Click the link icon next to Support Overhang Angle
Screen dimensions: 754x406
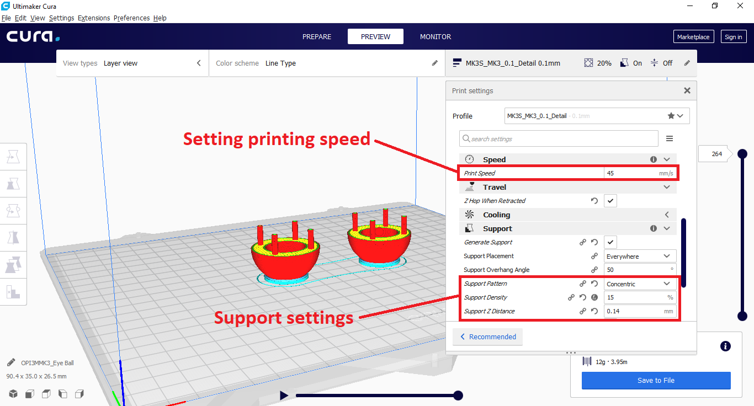point(594,270)
